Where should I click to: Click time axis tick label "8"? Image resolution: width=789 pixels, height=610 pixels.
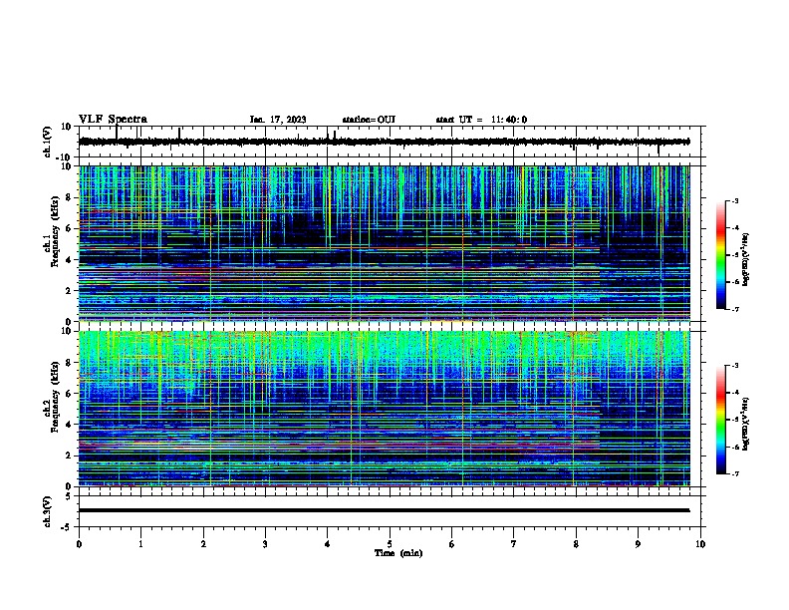[576, 544]
